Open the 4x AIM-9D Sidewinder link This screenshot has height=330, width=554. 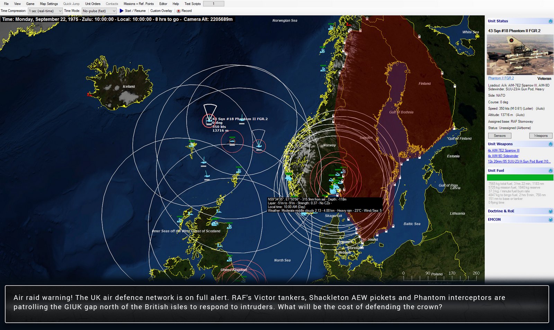coord(503,156)
